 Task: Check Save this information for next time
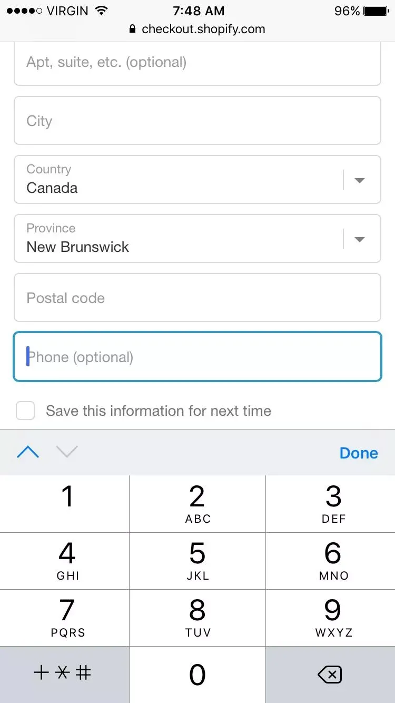[x=25, y=411]
